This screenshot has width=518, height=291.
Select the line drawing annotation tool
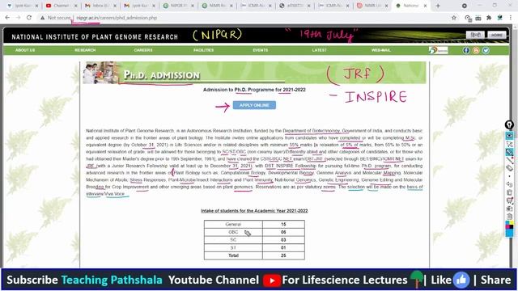point(509,160)
